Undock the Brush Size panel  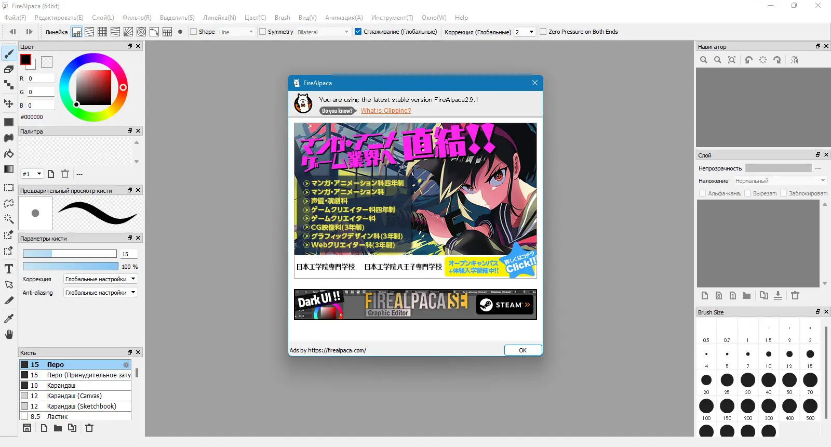click(818, 312)
